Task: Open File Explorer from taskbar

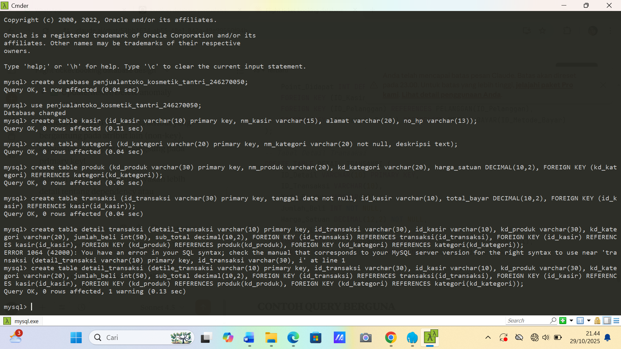Action: [x=271, y=338]
